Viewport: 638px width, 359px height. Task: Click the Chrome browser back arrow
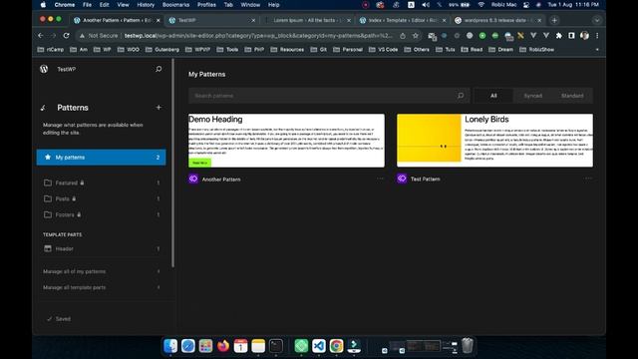[x=41, y=36]
